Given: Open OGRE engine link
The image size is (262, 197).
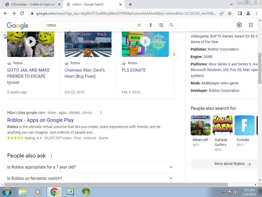Looking at the screenshot, I should tap(208, 57).
